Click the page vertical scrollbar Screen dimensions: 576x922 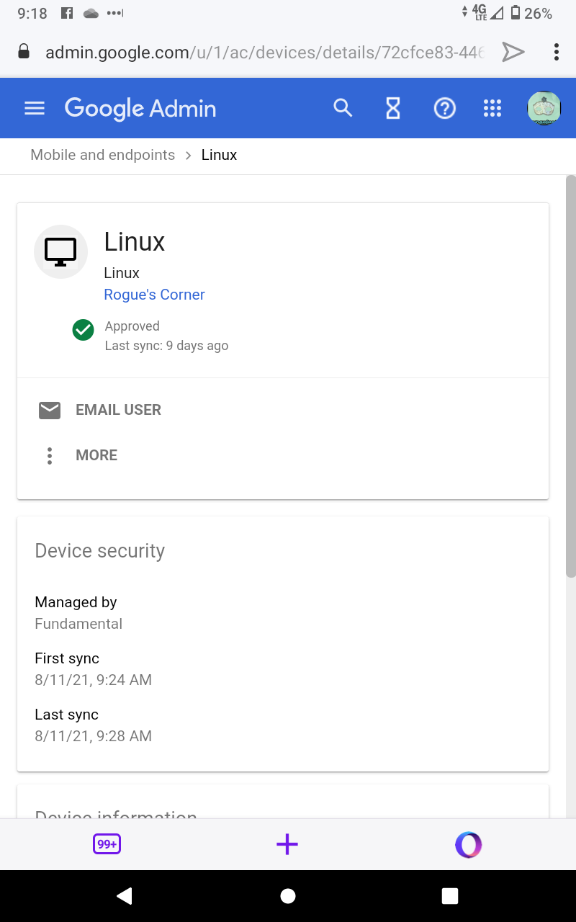570,375
